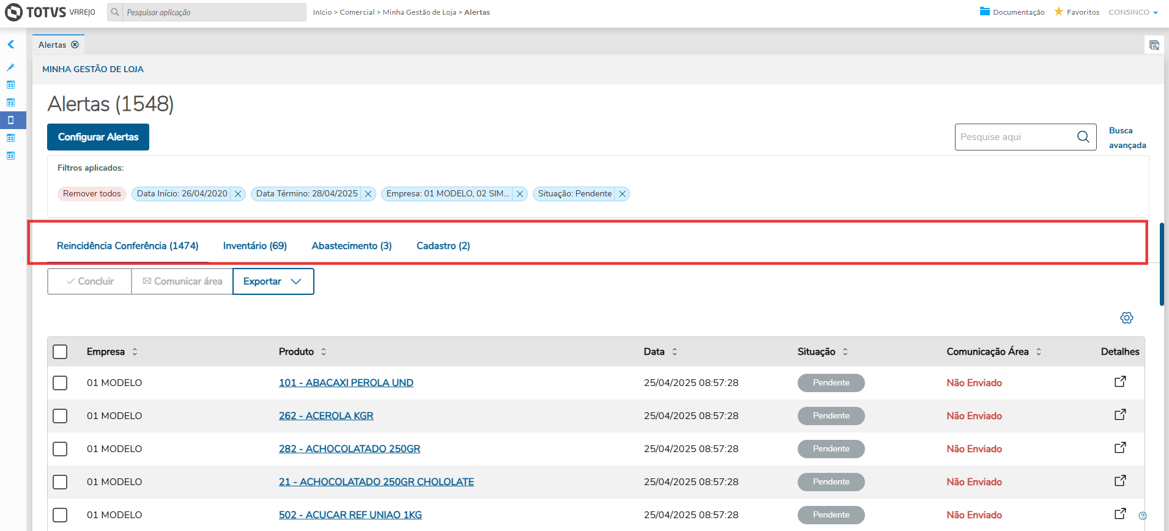This screenshot has height=531, width=1169.
Task: Sort table by Comunicação Área column
Action: pyautogui.click(x=1039, y=352)
